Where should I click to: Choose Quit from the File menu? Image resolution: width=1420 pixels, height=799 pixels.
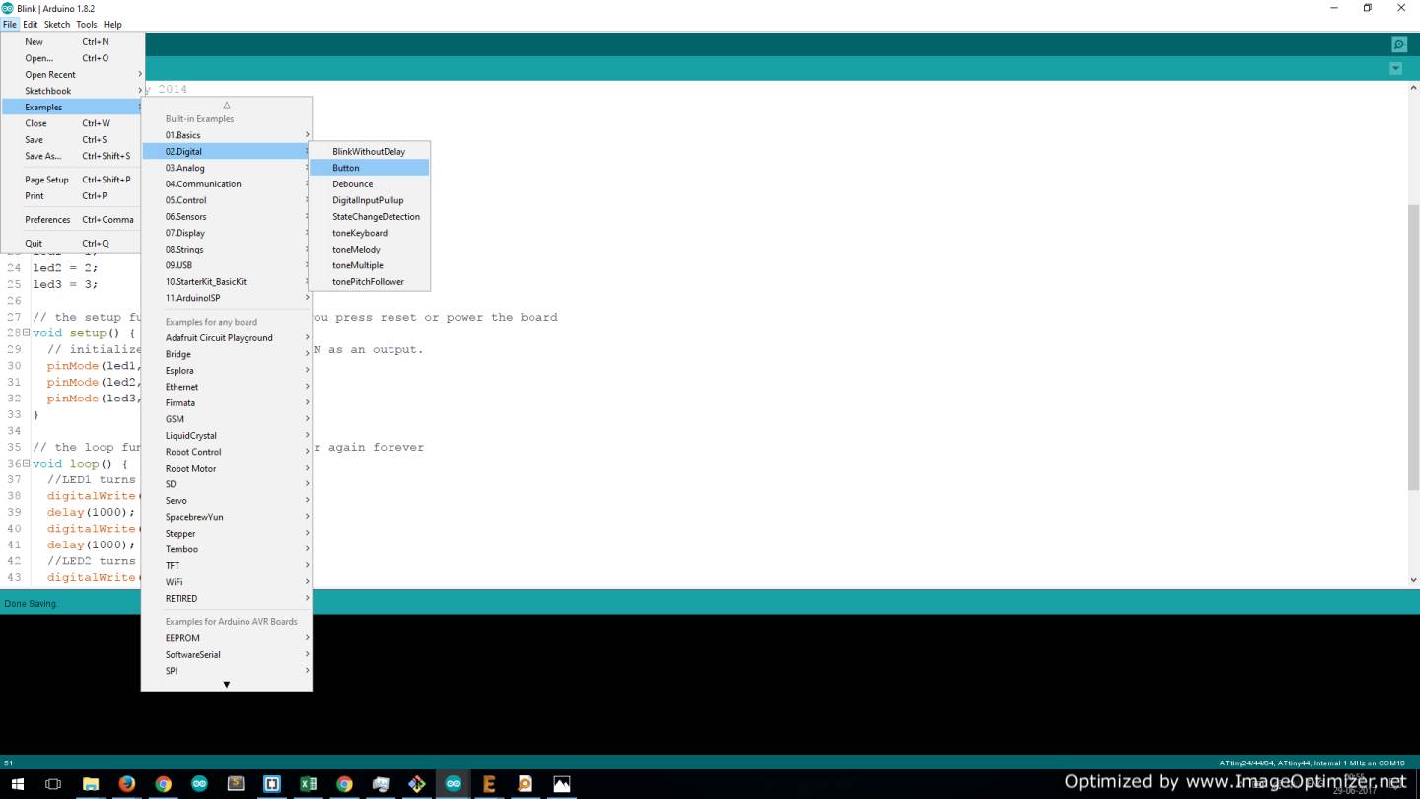click(73, 243)
